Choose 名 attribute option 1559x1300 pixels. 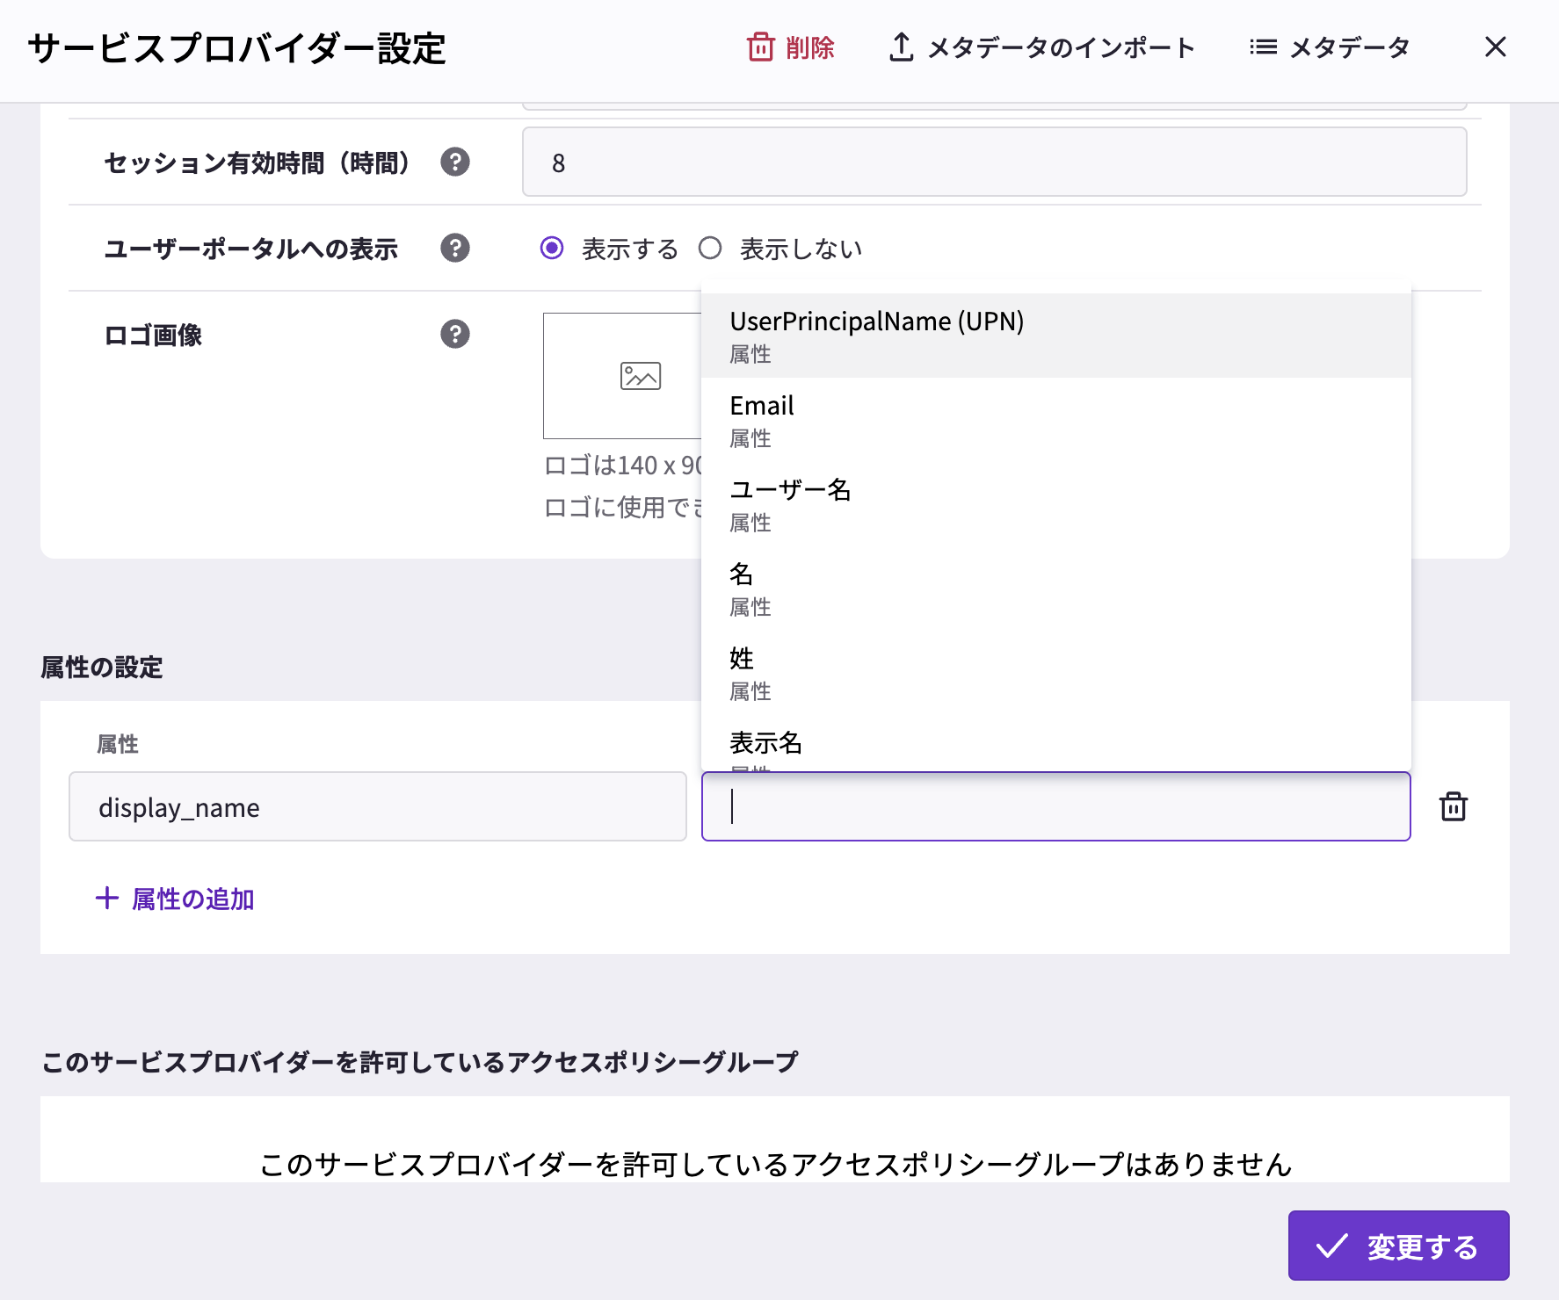(x=1056, y=589)
